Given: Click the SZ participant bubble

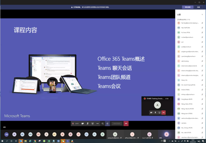Looking at the screenshot, I should [79, 134].
